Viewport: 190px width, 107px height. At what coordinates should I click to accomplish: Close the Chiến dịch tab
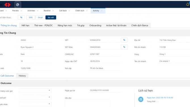click(x=87, y=11)
